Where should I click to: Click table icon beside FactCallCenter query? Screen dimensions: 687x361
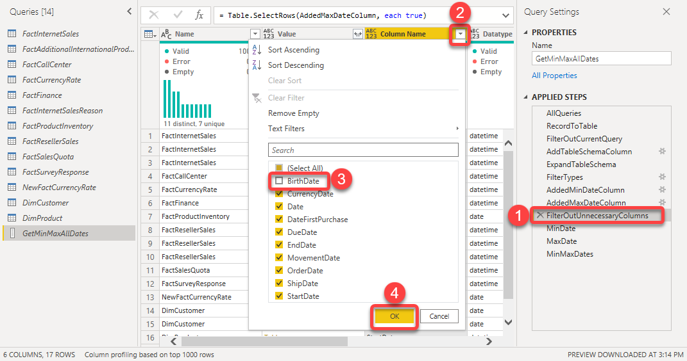pyautogui.click(x=12, y=64)
